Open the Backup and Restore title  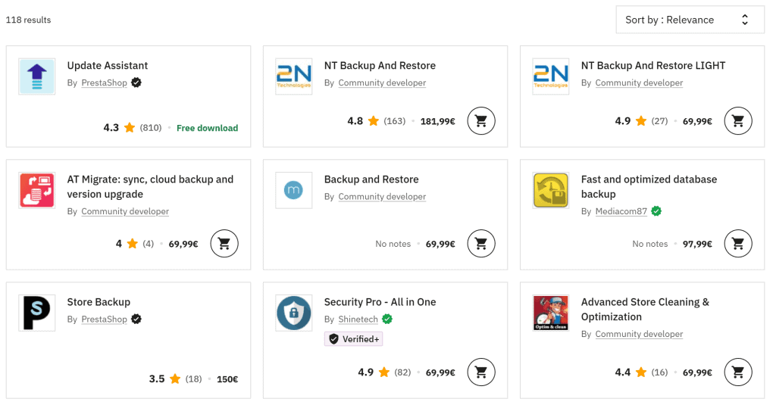coord(371,179)
